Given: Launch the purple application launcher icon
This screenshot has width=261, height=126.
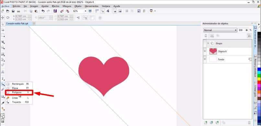Looking at the screenshot, I should click(x=55, y=11).
